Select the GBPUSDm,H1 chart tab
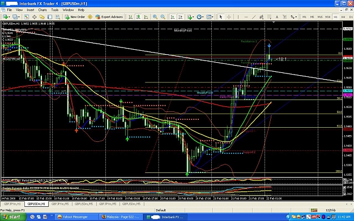Viewport: 354px width, 221px height. coord(36,204)
